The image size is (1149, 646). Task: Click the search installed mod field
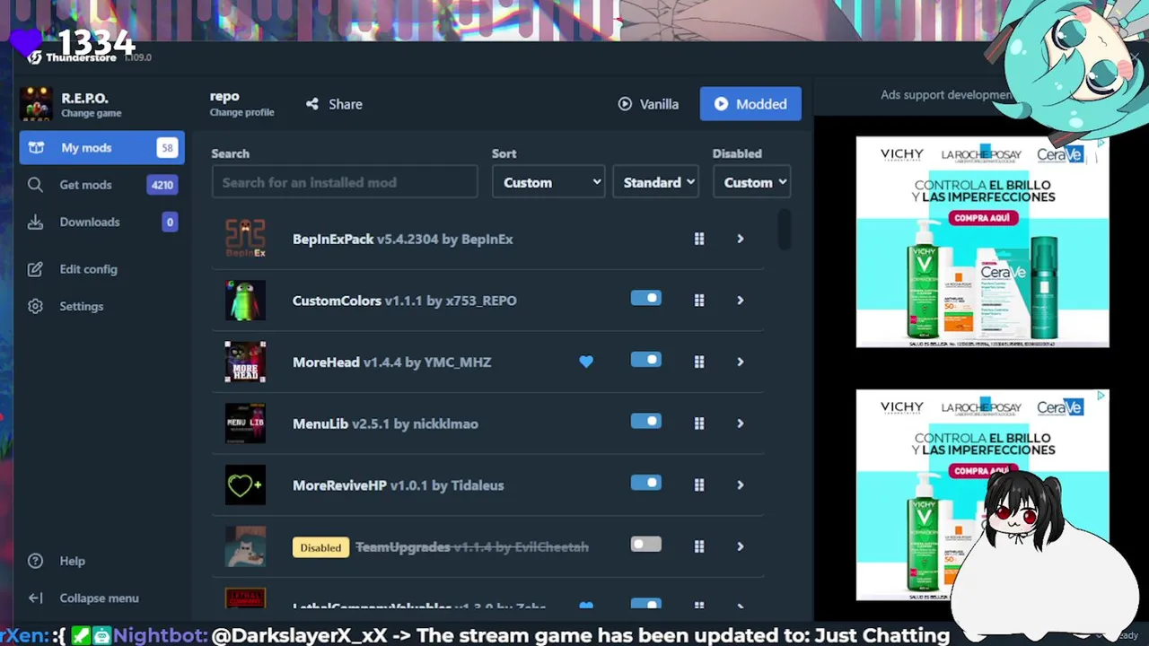pyautogui.click(x=345, y=182)
